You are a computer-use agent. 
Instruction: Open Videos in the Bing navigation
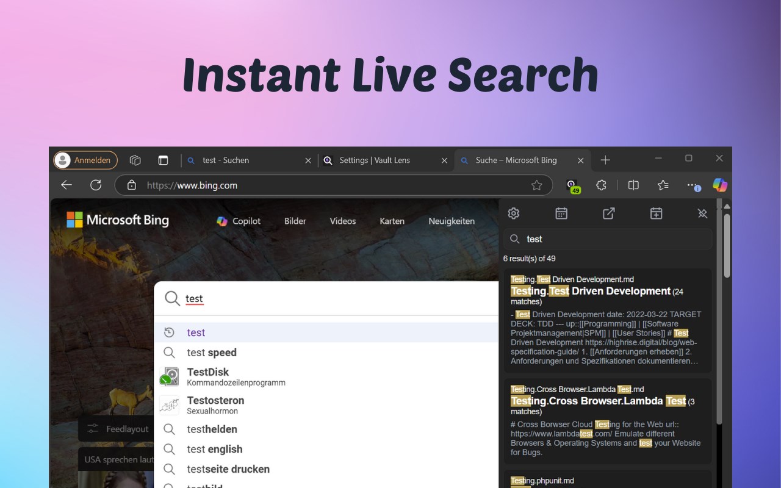tap(343, 221)
